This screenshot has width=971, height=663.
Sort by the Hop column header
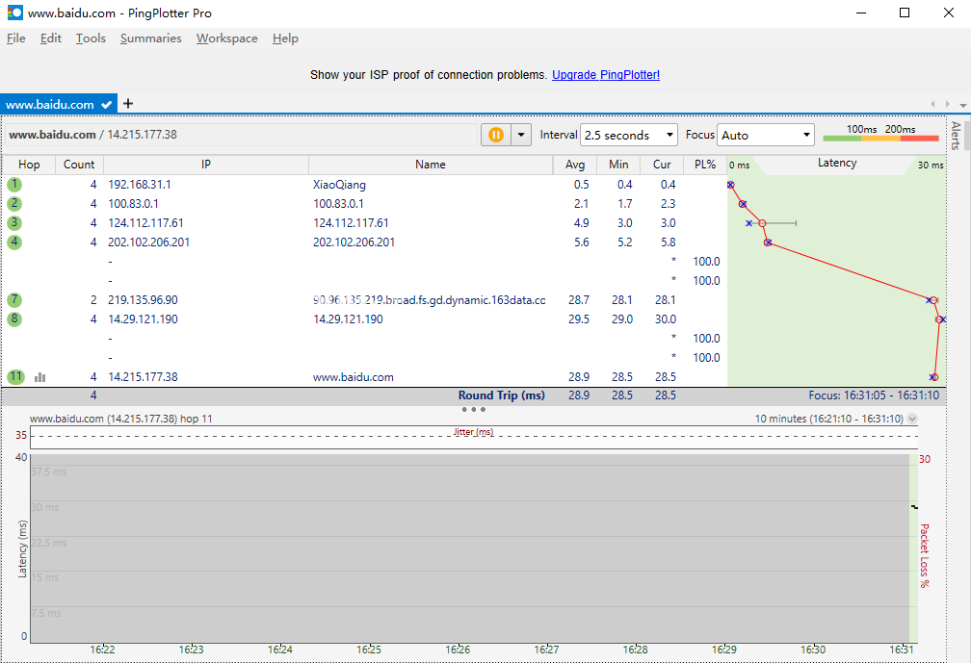pos(29,165)
